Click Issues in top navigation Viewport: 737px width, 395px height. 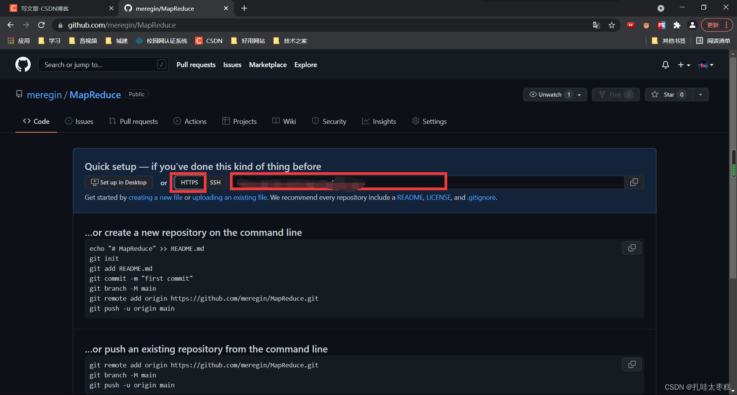coord(232,65)
